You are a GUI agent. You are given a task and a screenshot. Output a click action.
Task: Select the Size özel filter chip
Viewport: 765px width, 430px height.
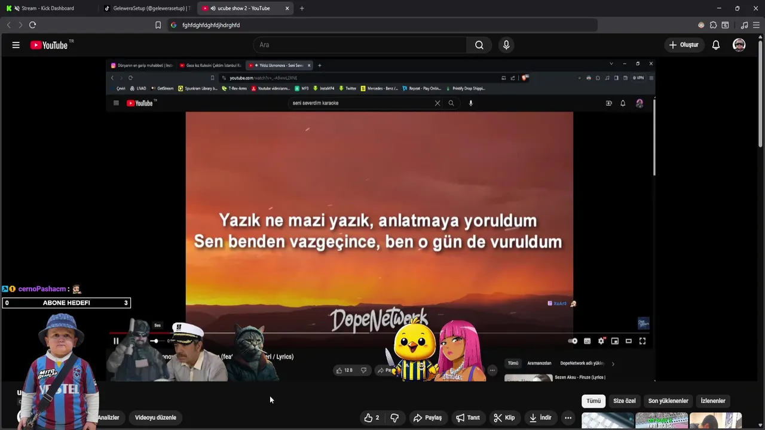[624, 401]
